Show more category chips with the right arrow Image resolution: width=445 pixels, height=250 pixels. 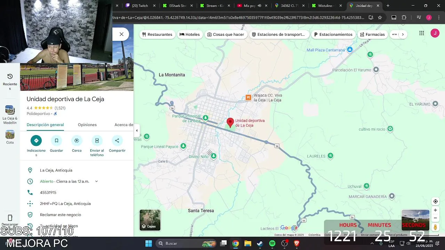click(x=403, y=34)
